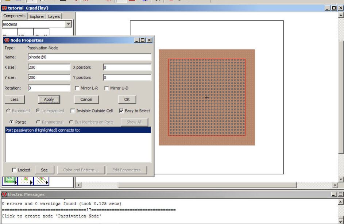Open the mocmos technology dropdown

click(68, 24)
